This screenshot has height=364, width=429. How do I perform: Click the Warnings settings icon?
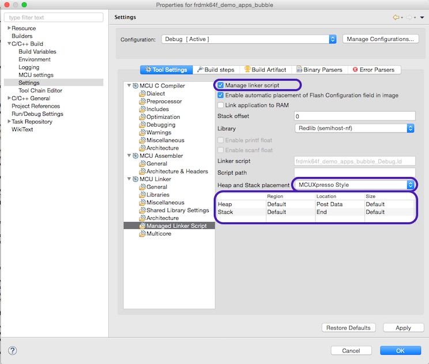[142, 132]
